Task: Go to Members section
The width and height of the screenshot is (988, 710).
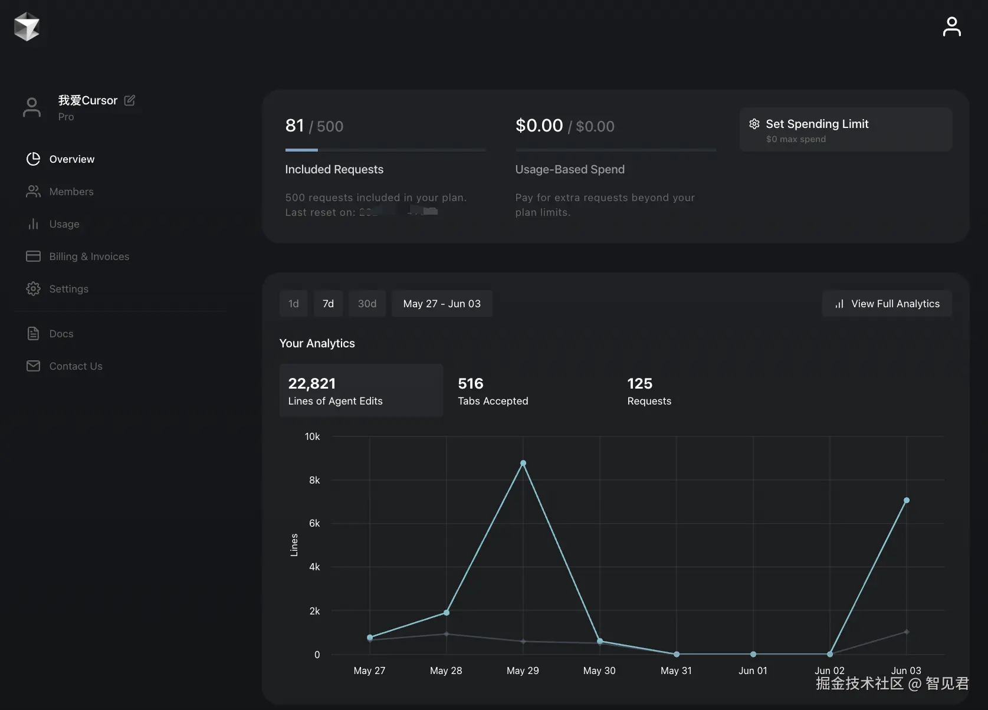Action: click(x=71, y=191)
